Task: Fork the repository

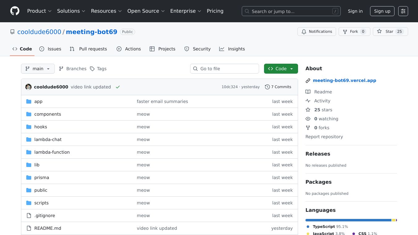Action: click(354, 32)
